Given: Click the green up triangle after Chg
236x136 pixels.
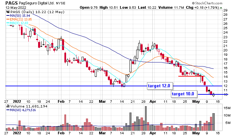Looking at the screenshot, I should (221, 7).
